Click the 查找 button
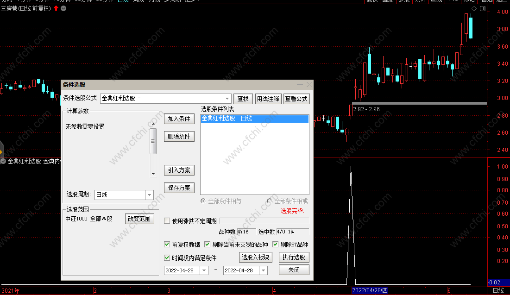Viewport: 510px width, 295px height. point(243,99)
